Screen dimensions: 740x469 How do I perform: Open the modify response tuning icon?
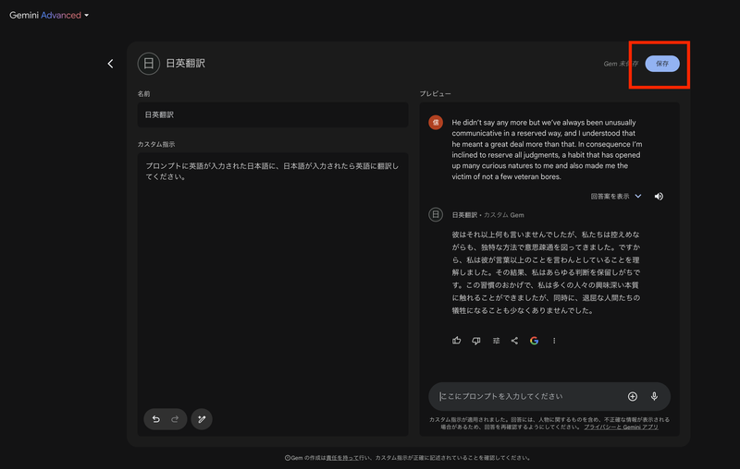[x=496, y=341]
